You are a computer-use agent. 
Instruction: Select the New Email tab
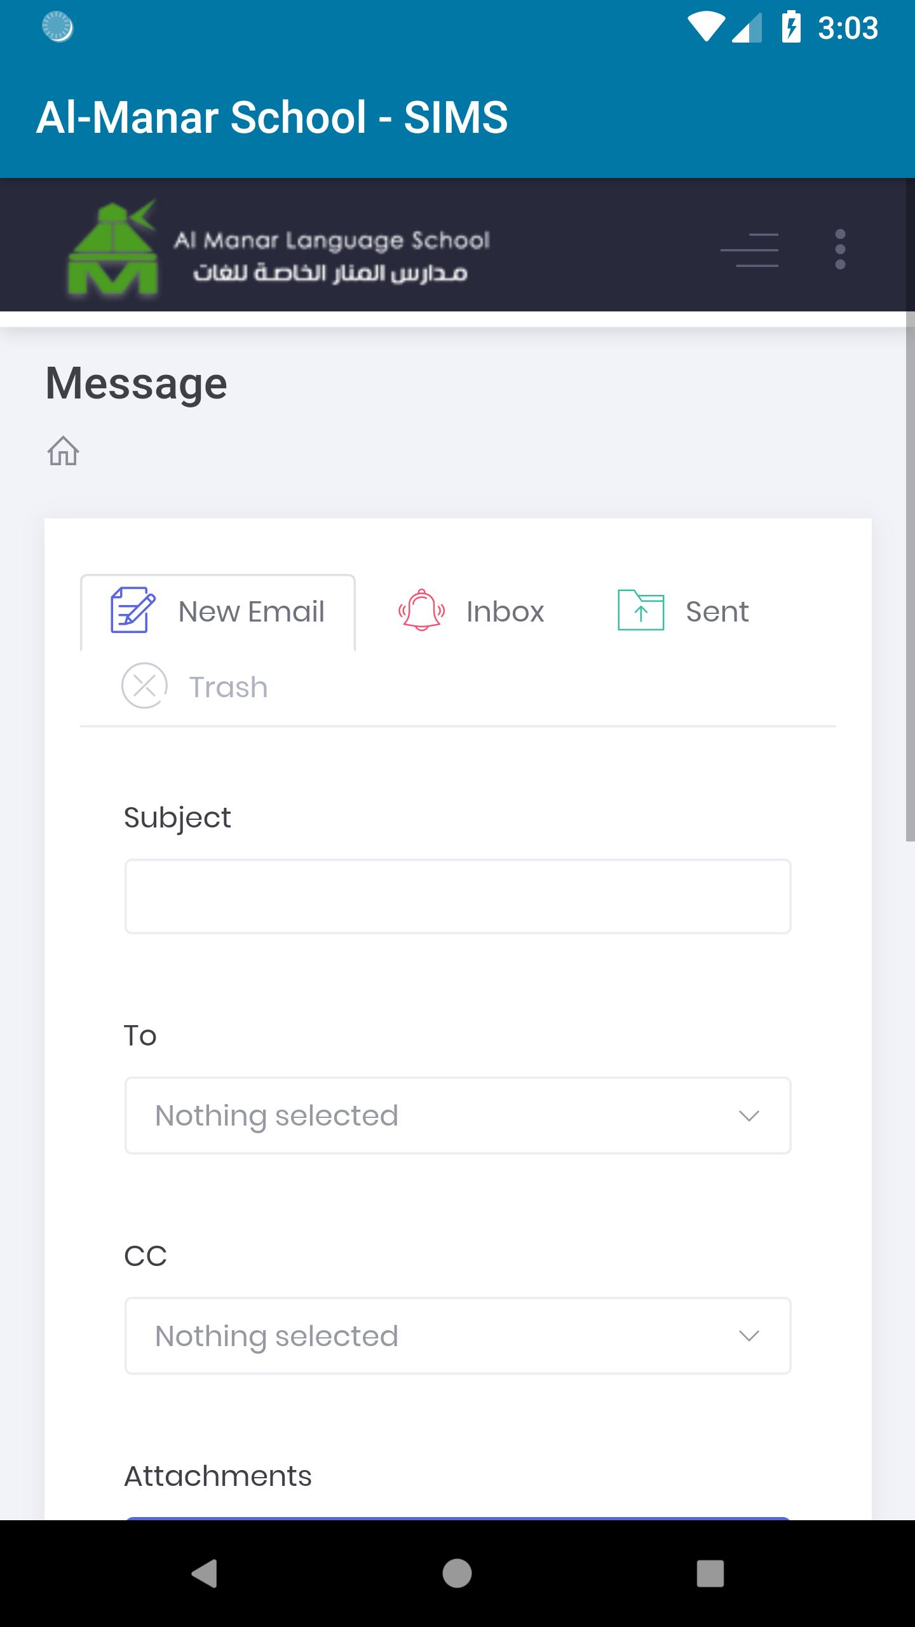click(x=218, y=613)
